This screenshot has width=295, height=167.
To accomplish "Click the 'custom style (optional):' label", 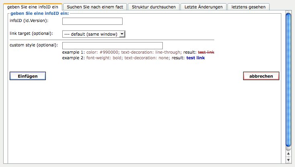I will (x=33, y=45).
